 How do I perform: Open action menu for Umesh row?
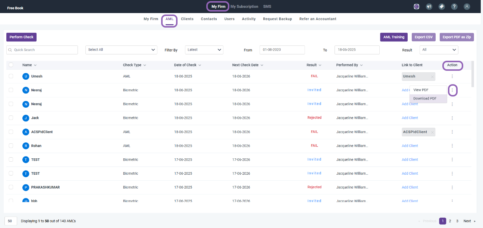point(452,76)
